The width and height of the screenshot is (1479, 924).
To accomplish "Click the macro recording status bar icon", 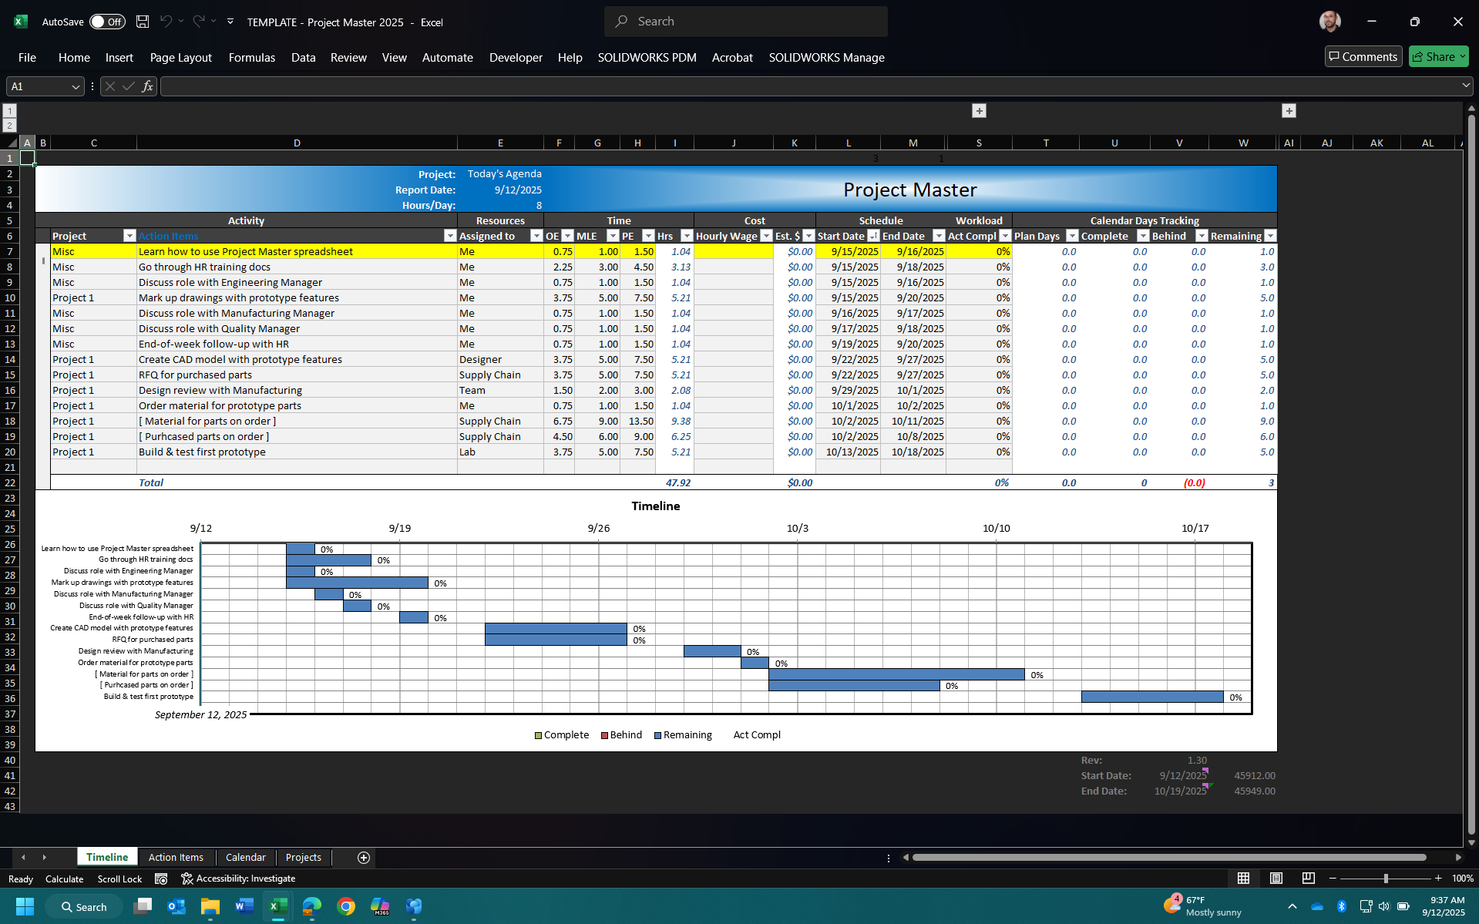I will point(161,879).
